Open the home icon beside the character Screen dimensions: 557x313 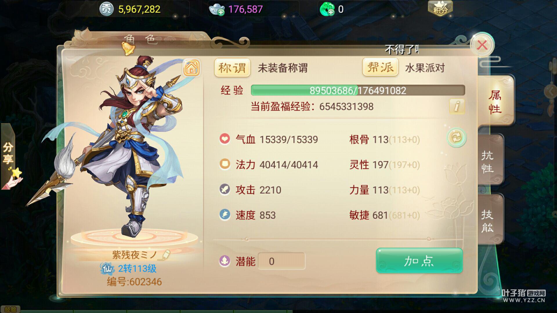tap(191, 68)
